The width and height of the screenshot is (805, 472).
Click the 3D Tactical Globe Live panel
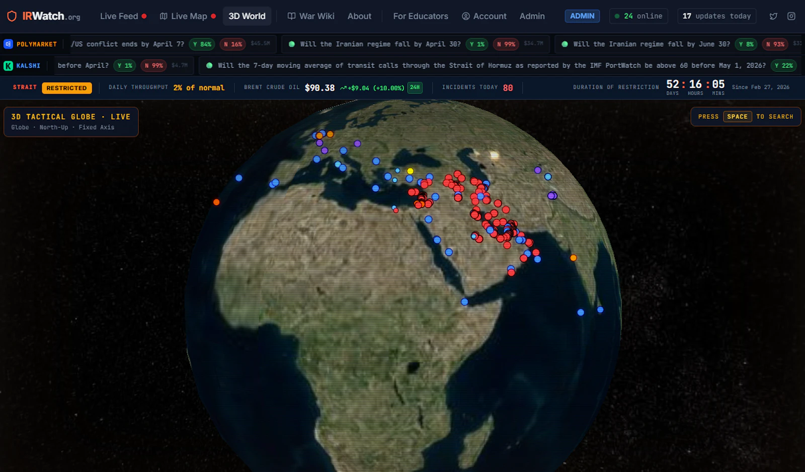(x=71, y=122)
